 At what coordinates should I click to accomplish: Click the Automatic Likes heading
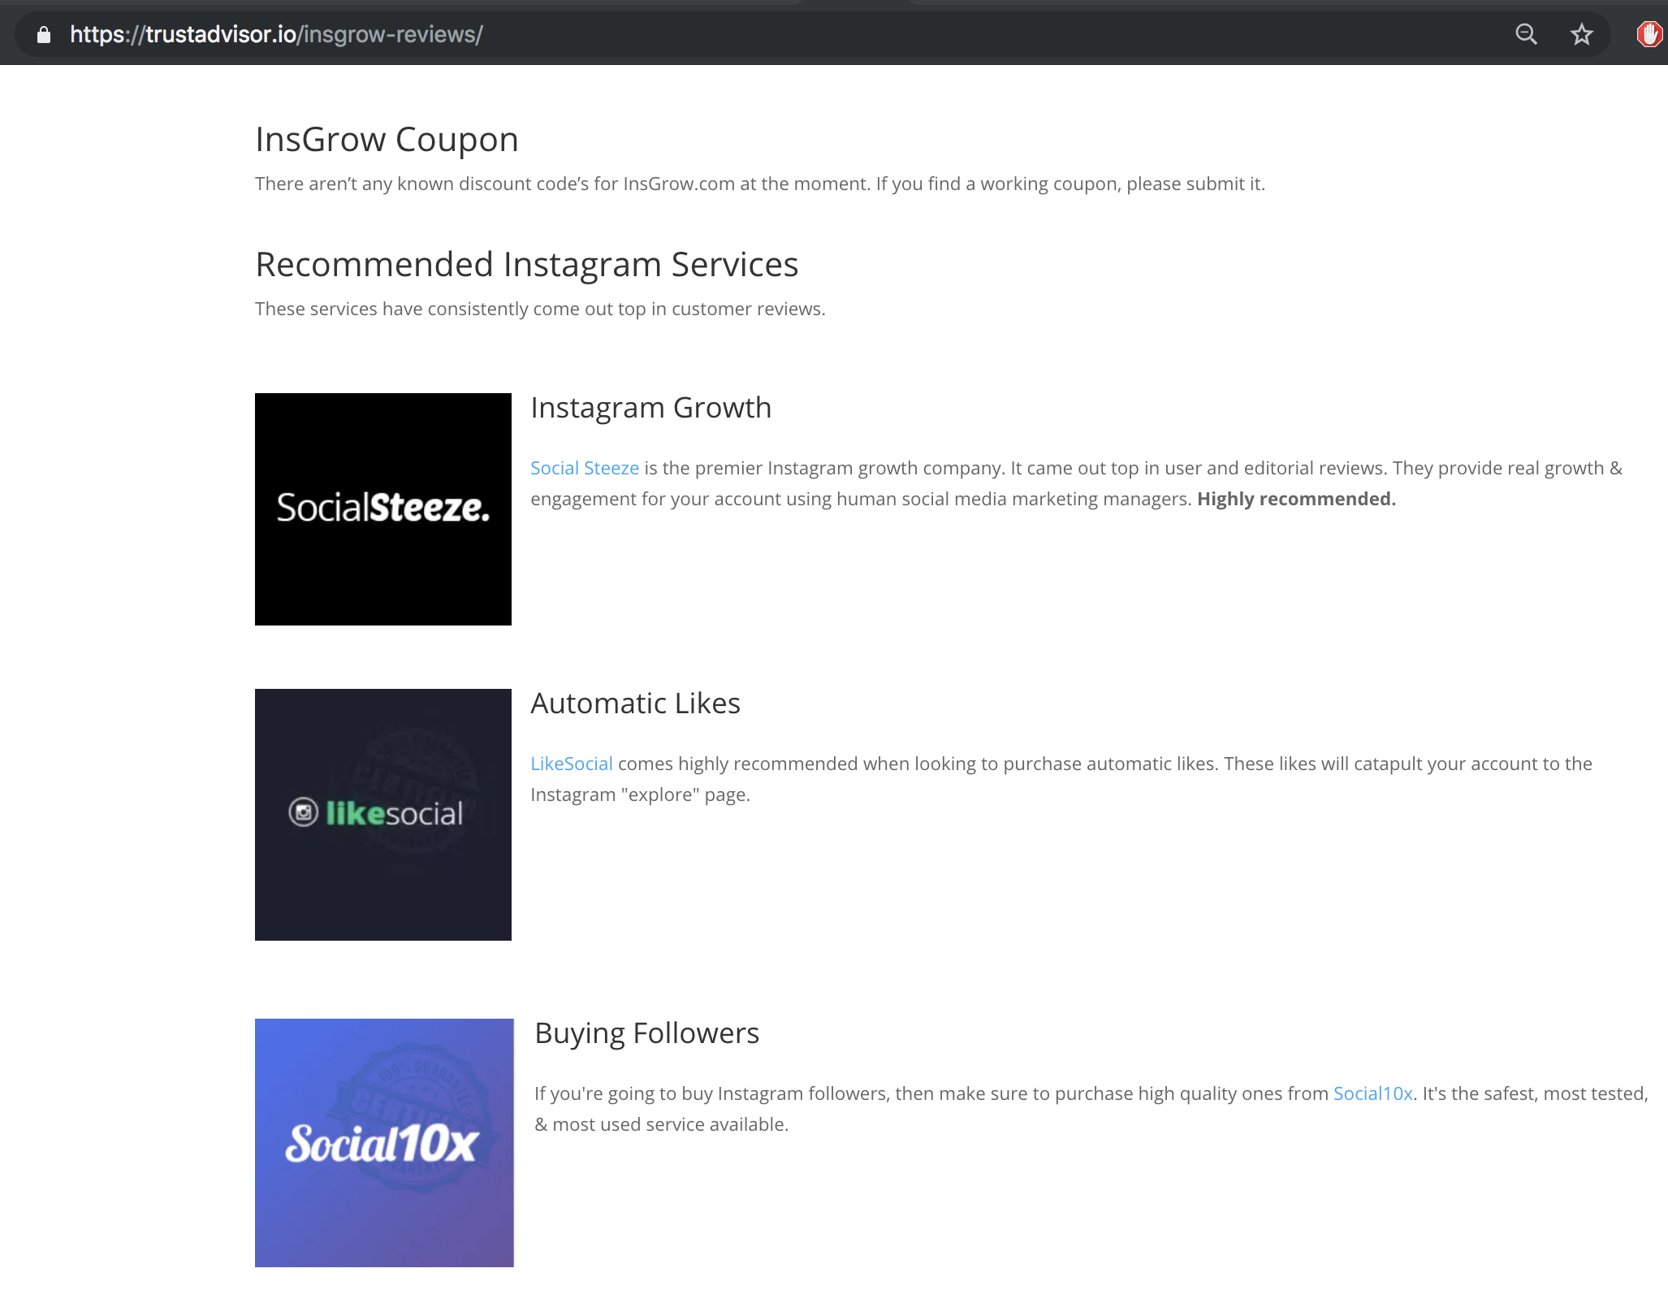click(x=636, y=703)
